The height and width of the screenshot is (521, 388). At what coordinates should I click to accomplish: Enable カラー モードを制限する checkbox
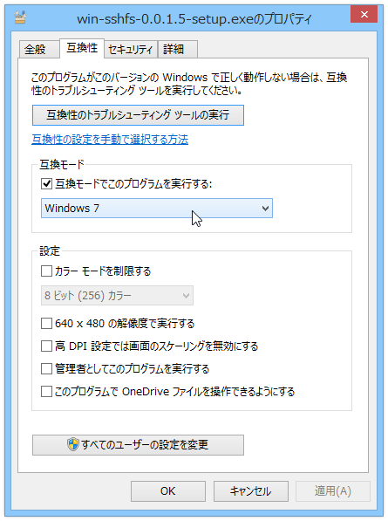[46, 271]
